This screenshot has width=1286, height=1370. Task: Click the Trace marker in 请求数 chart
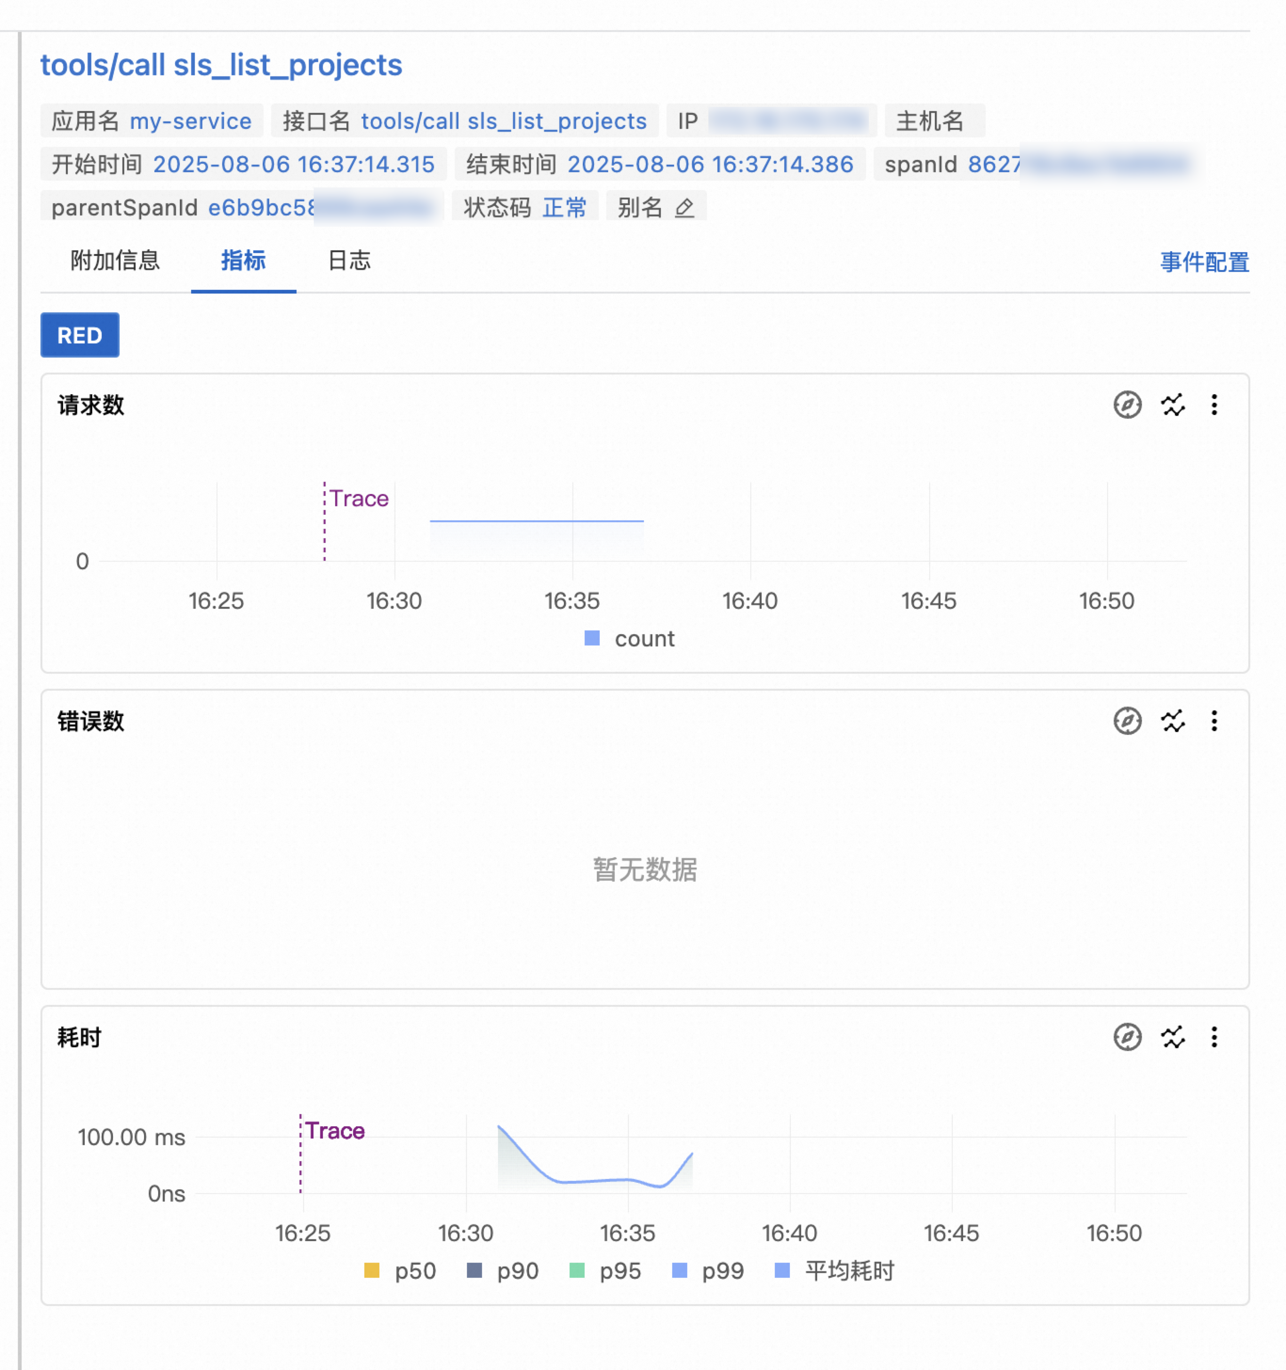(359, 498)
